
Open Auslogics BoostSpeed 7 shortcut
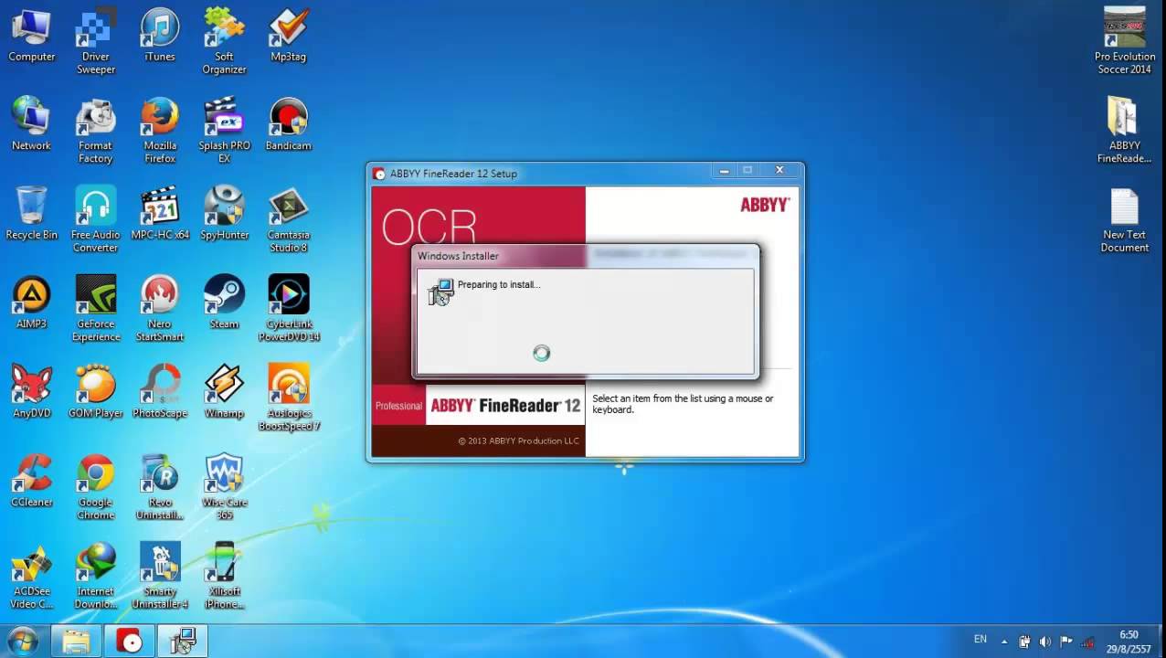[288, 398]
